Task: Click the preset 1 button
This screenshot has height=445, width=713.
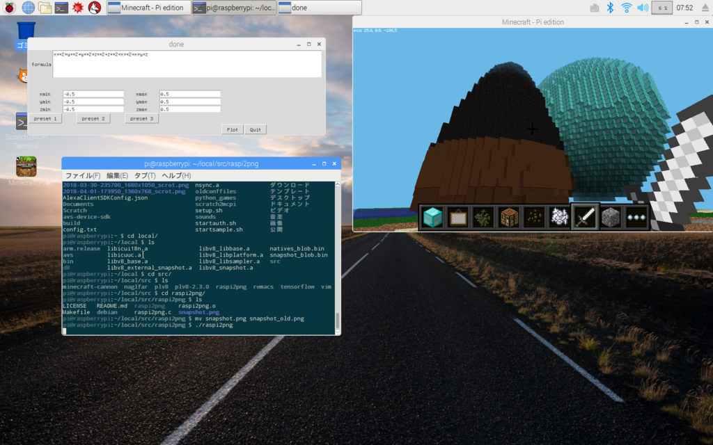Action: [x=45, y=118]
